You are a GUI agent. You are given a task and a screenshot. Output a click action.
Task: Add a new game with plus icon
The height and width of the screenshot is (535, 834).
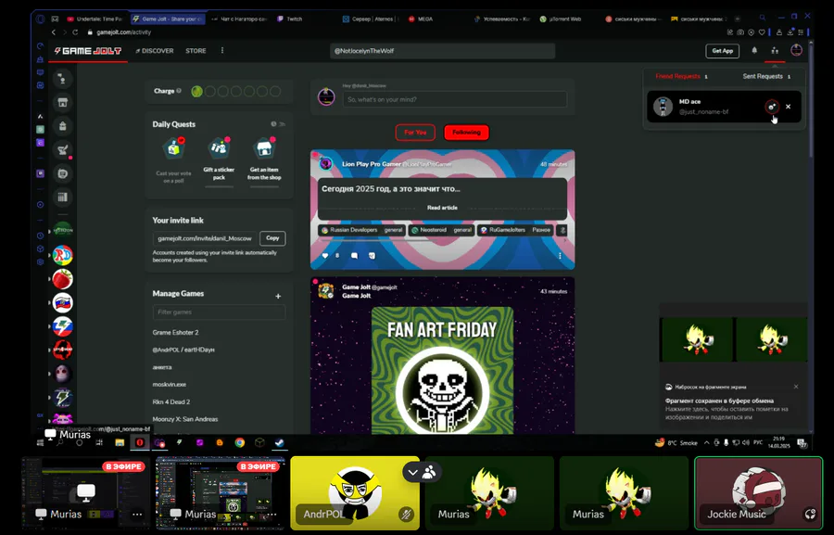click(278, 296)
